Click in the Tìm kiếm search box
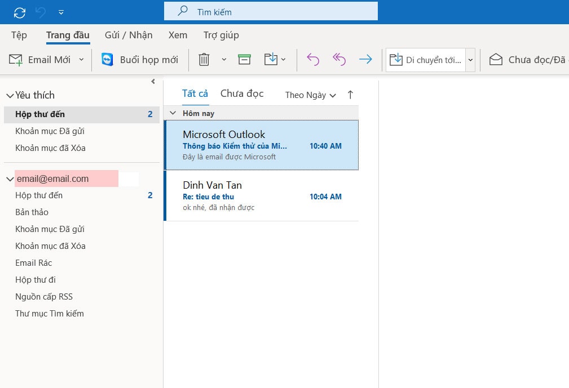569x388 pixels. coord(271,11)
